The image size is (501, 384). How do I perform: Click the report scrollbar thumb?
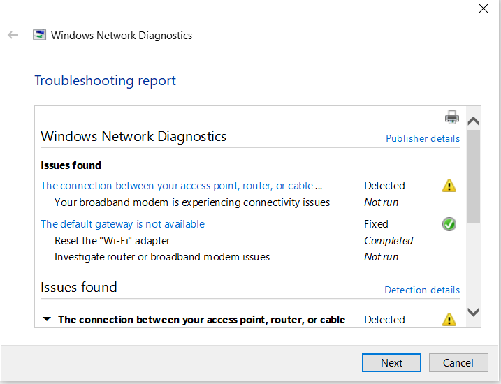pyautogui.click(x=473, y=176)
